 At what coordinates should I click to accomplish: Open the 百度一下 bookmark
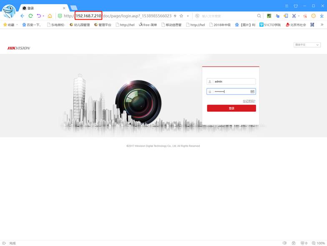coord(32,25)
